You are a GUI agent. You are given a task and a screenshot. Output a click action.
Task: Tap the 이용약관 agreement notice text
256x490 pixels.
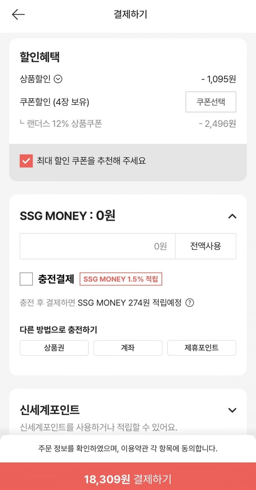(128, 448)
